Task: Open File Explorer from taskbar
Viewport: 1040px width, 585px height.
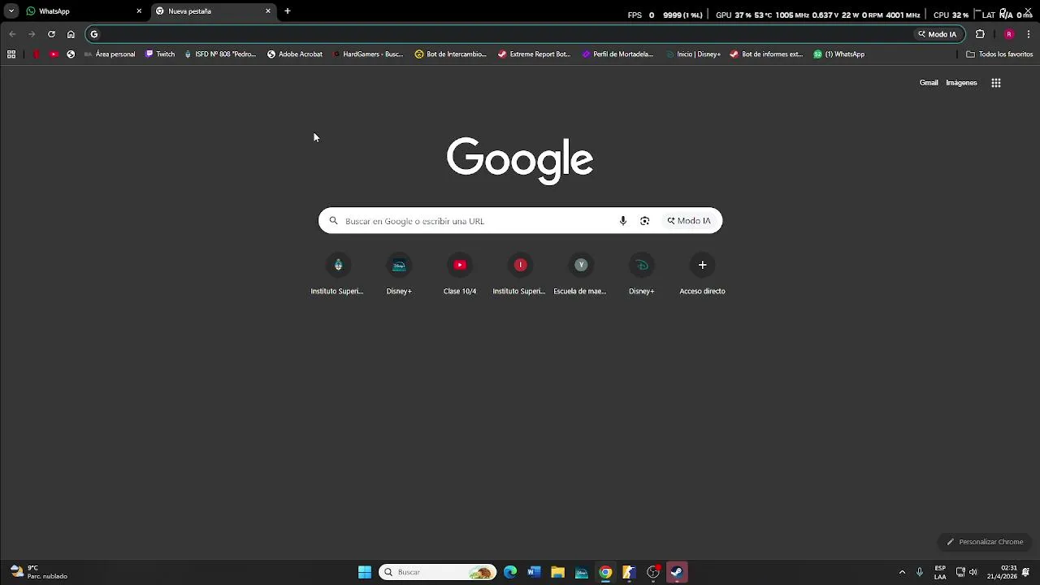Action: [x=557, y=572]
